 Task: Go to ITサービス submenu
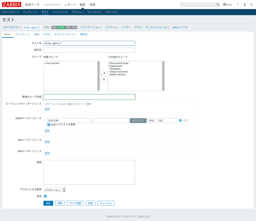[x=111, y=12]
